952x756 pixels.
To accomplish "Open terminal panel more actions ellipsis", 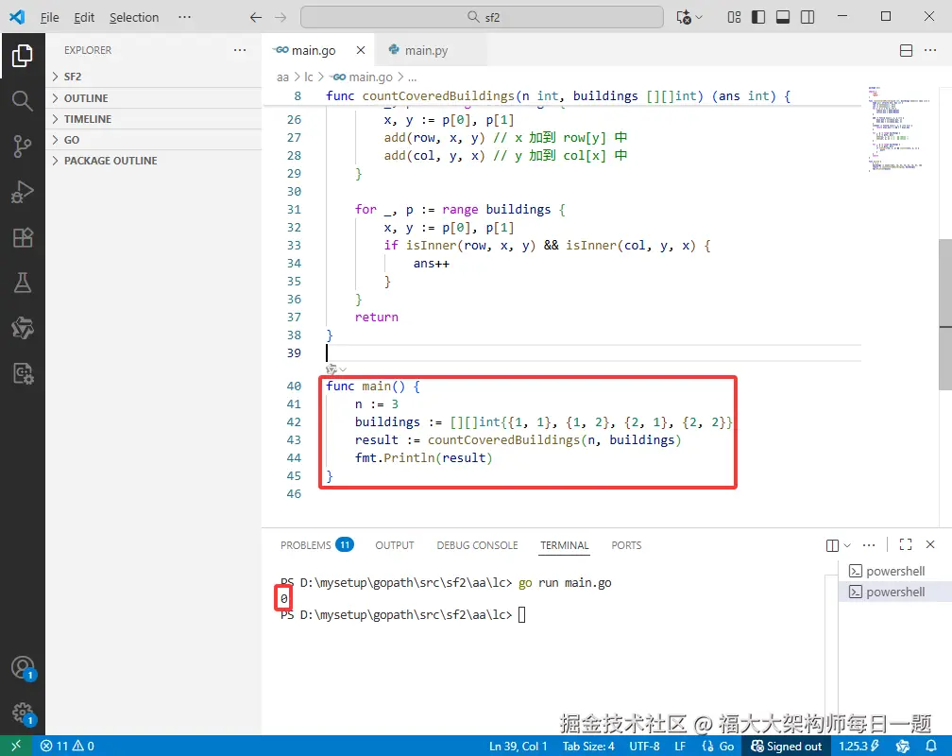I will pyautogui.click(x=869, y=545).
